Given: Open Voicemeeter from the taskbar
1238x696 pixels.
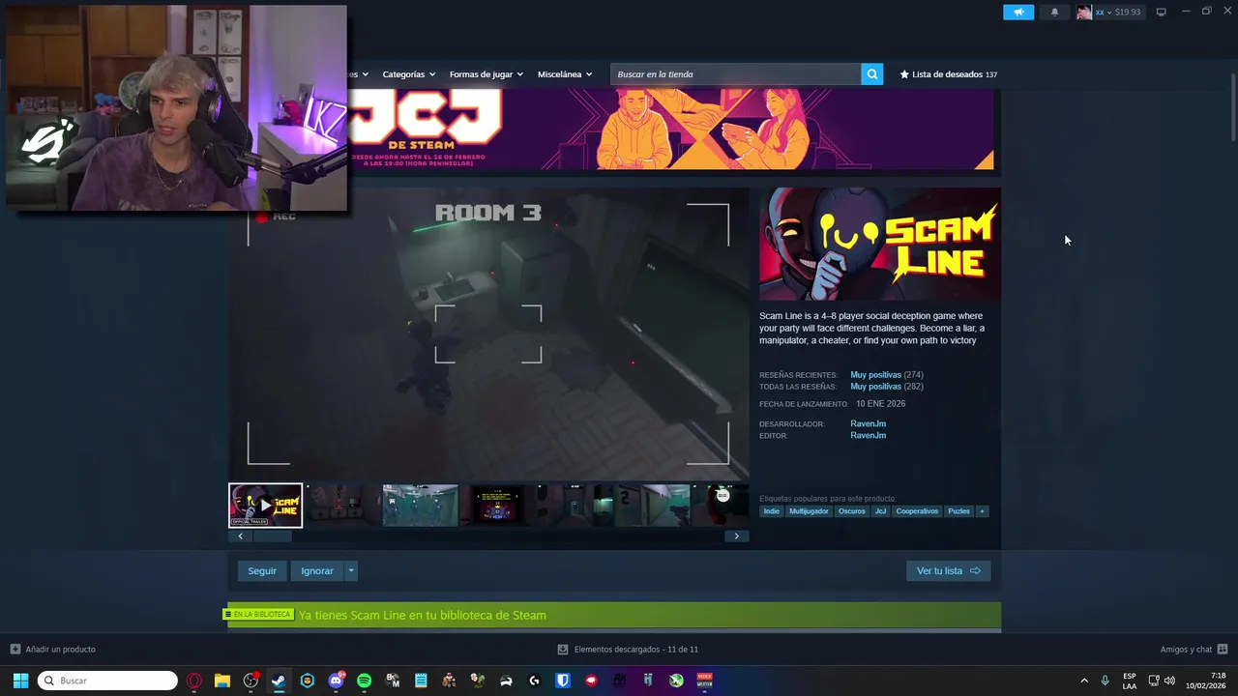Looking at the screenshot, I should coord(704,681).
